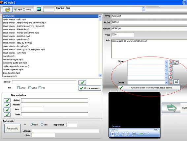This screenshot has height=141, width=187.
Task: Clear the Genre field with red X
Action: tap(171, 82)
